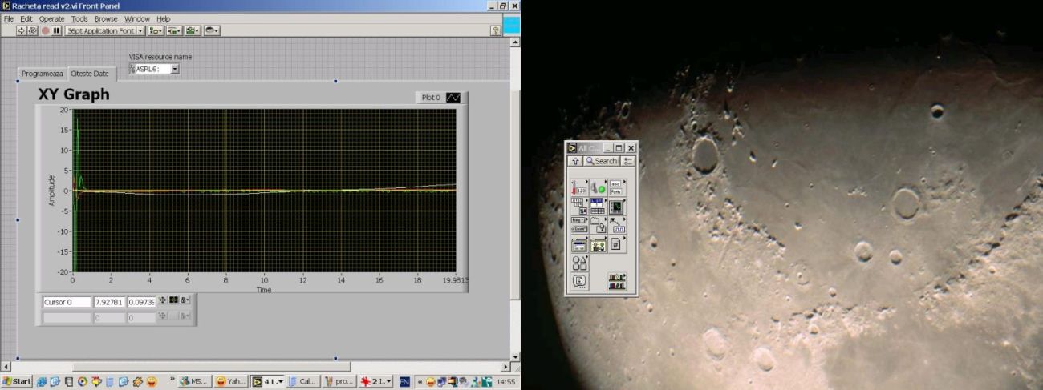Viewport: 1043px width, 390px height.
Task: Open the User Controls bookshelf subpalette
Action: 617,282
